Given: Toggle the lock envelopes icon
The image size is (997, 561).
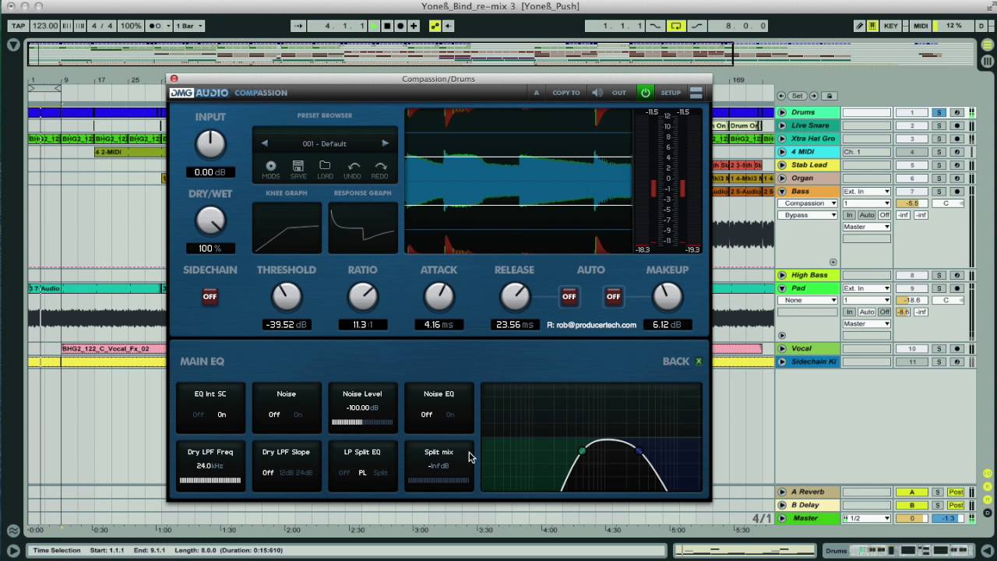Looking at the screenshot, I should tap(830, 96).
